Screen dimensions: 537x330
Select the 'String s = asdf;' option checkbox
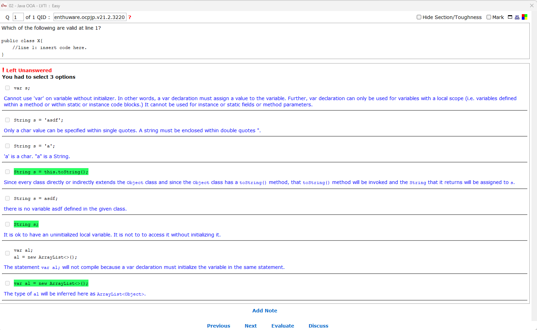(x=7, y=198)
